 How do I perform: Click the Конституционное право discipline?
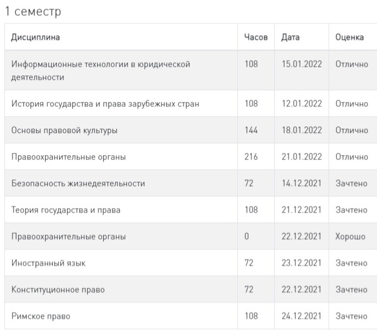(58, 290)
